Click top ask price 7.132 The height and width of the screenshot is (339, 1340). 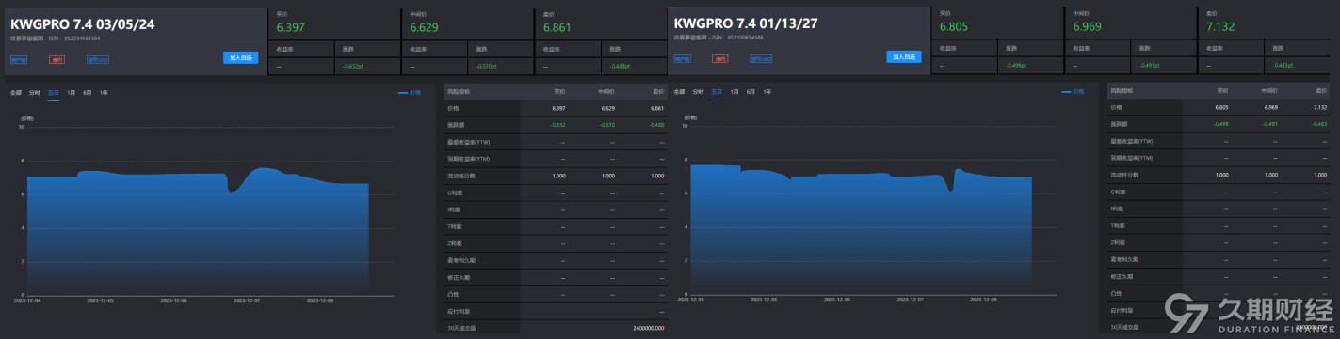[x=1221, y=28]
